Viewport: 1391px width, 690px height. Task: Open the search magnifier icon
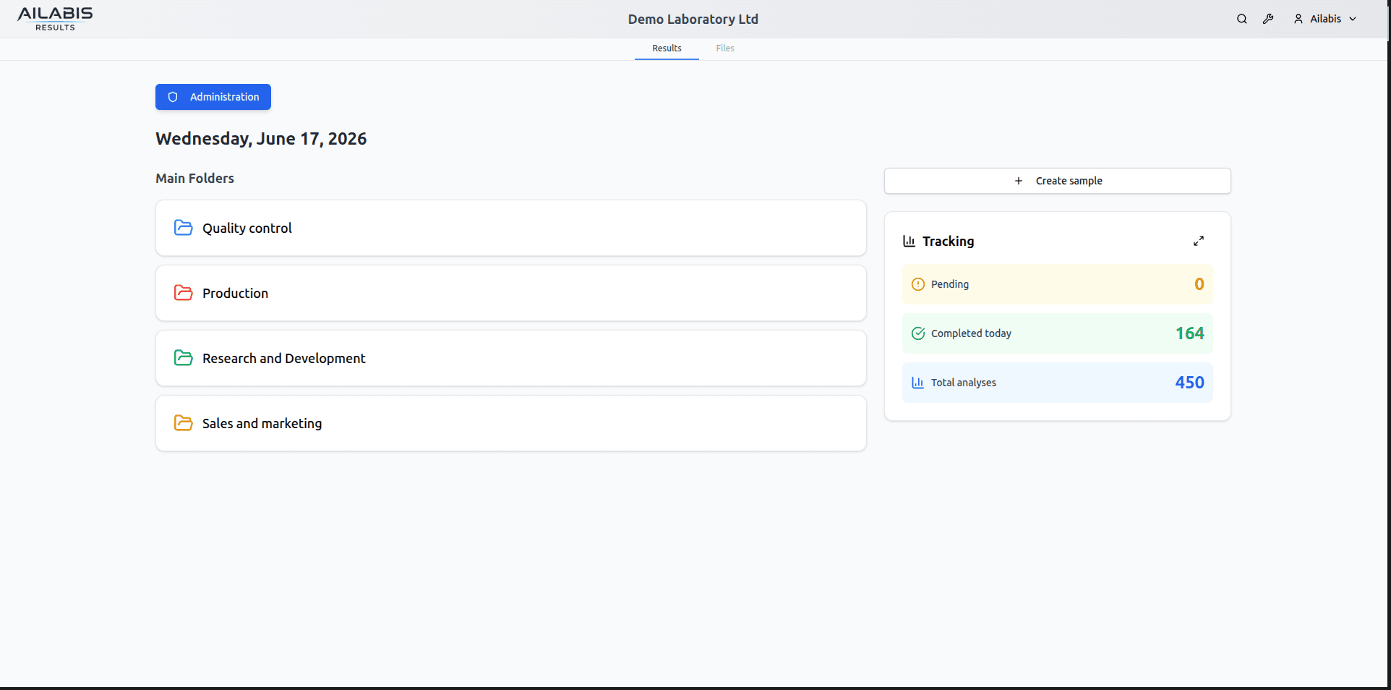[1241, 19]
